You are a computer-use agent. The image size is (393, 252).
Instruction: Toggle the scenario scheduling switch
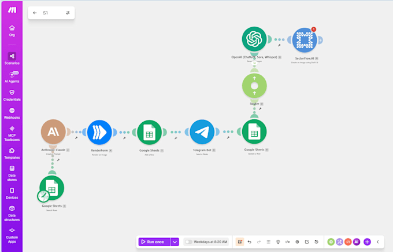[188, 242]
